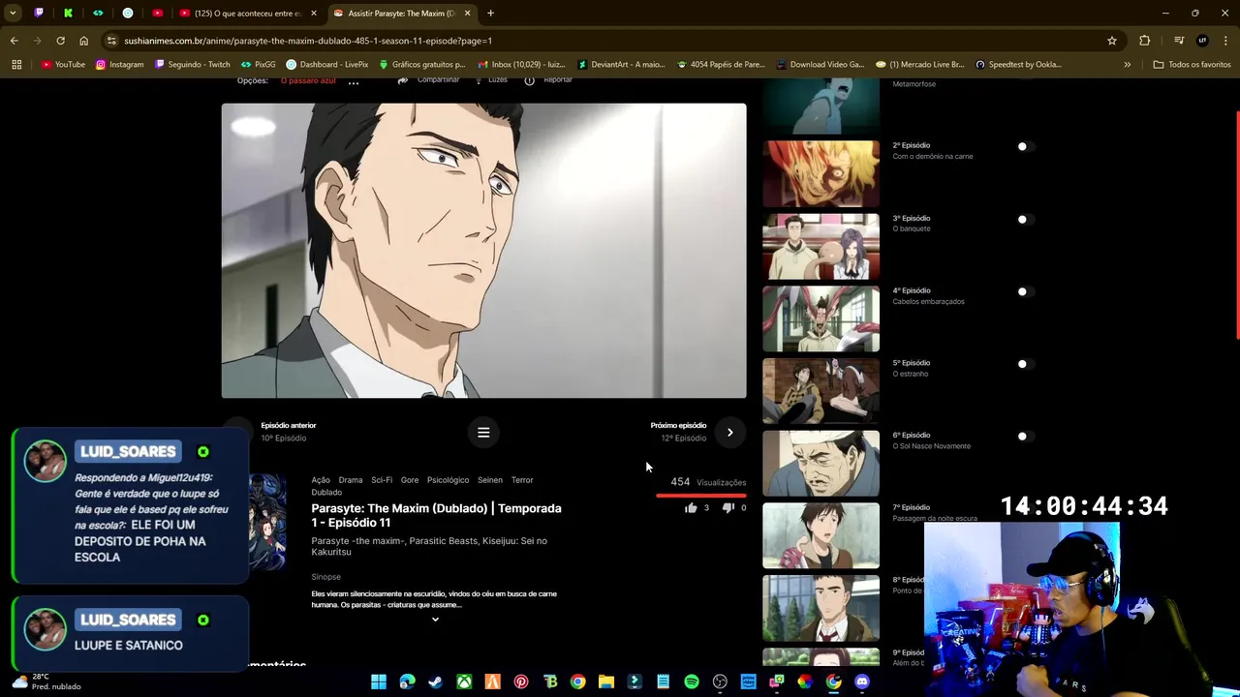The image size is (1240, 697).
Task: Go to Episódio anterior 10º Episódio
Action: [x=271, y=432]
